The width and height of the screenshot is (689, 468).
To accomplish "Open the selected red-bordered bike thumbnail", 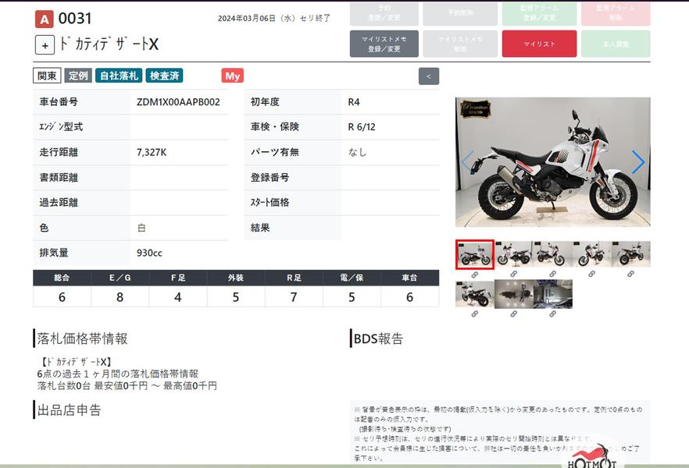I will coord(474,254).
